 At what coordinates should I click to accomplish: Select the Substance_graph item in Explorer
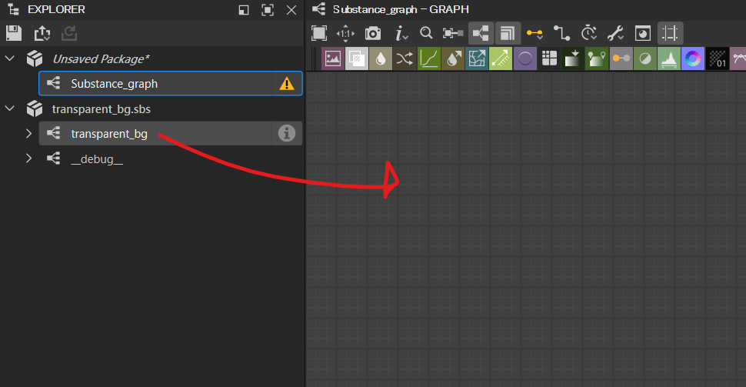pyautogui.click(x=114, y=84)
